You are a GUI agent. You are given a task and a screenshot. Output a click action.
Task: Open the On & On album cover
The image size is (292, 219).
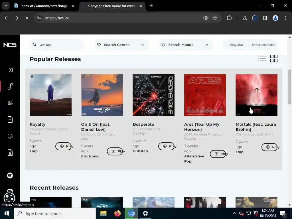click(x=102, y=95)
